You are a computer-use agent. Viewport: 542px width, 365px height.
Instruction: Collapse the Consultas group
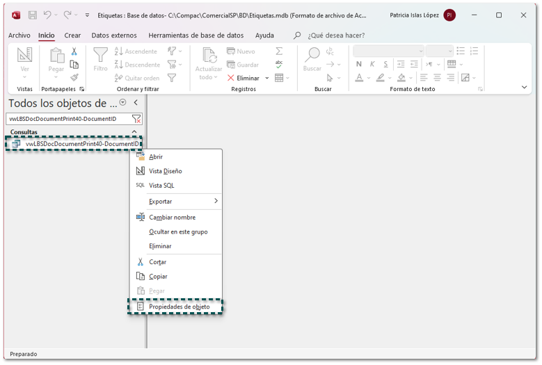(x=134, y=132)
